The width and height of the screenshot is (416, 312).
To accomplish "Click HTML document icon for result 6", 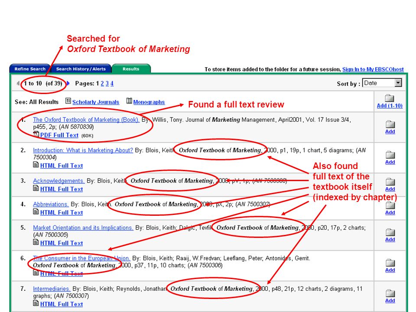I will pos(36,273).
